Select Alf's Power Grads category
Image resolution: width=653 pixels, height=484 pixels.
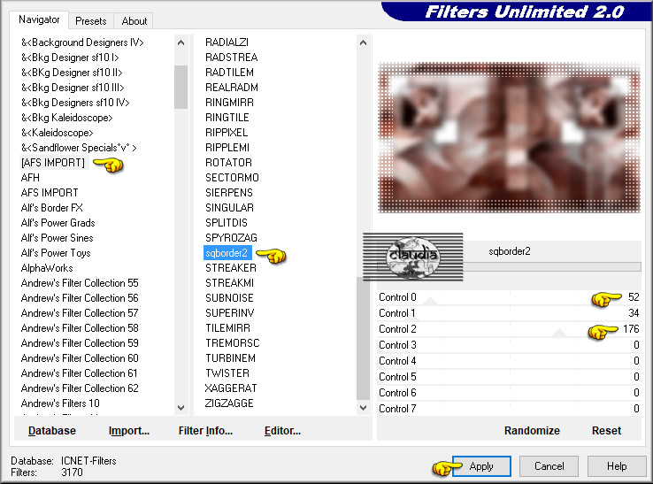pos(58,222)
